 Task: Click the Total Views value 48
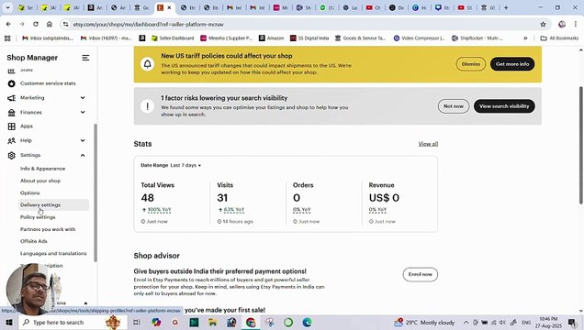pyautogui.click(x=148, y=198)
